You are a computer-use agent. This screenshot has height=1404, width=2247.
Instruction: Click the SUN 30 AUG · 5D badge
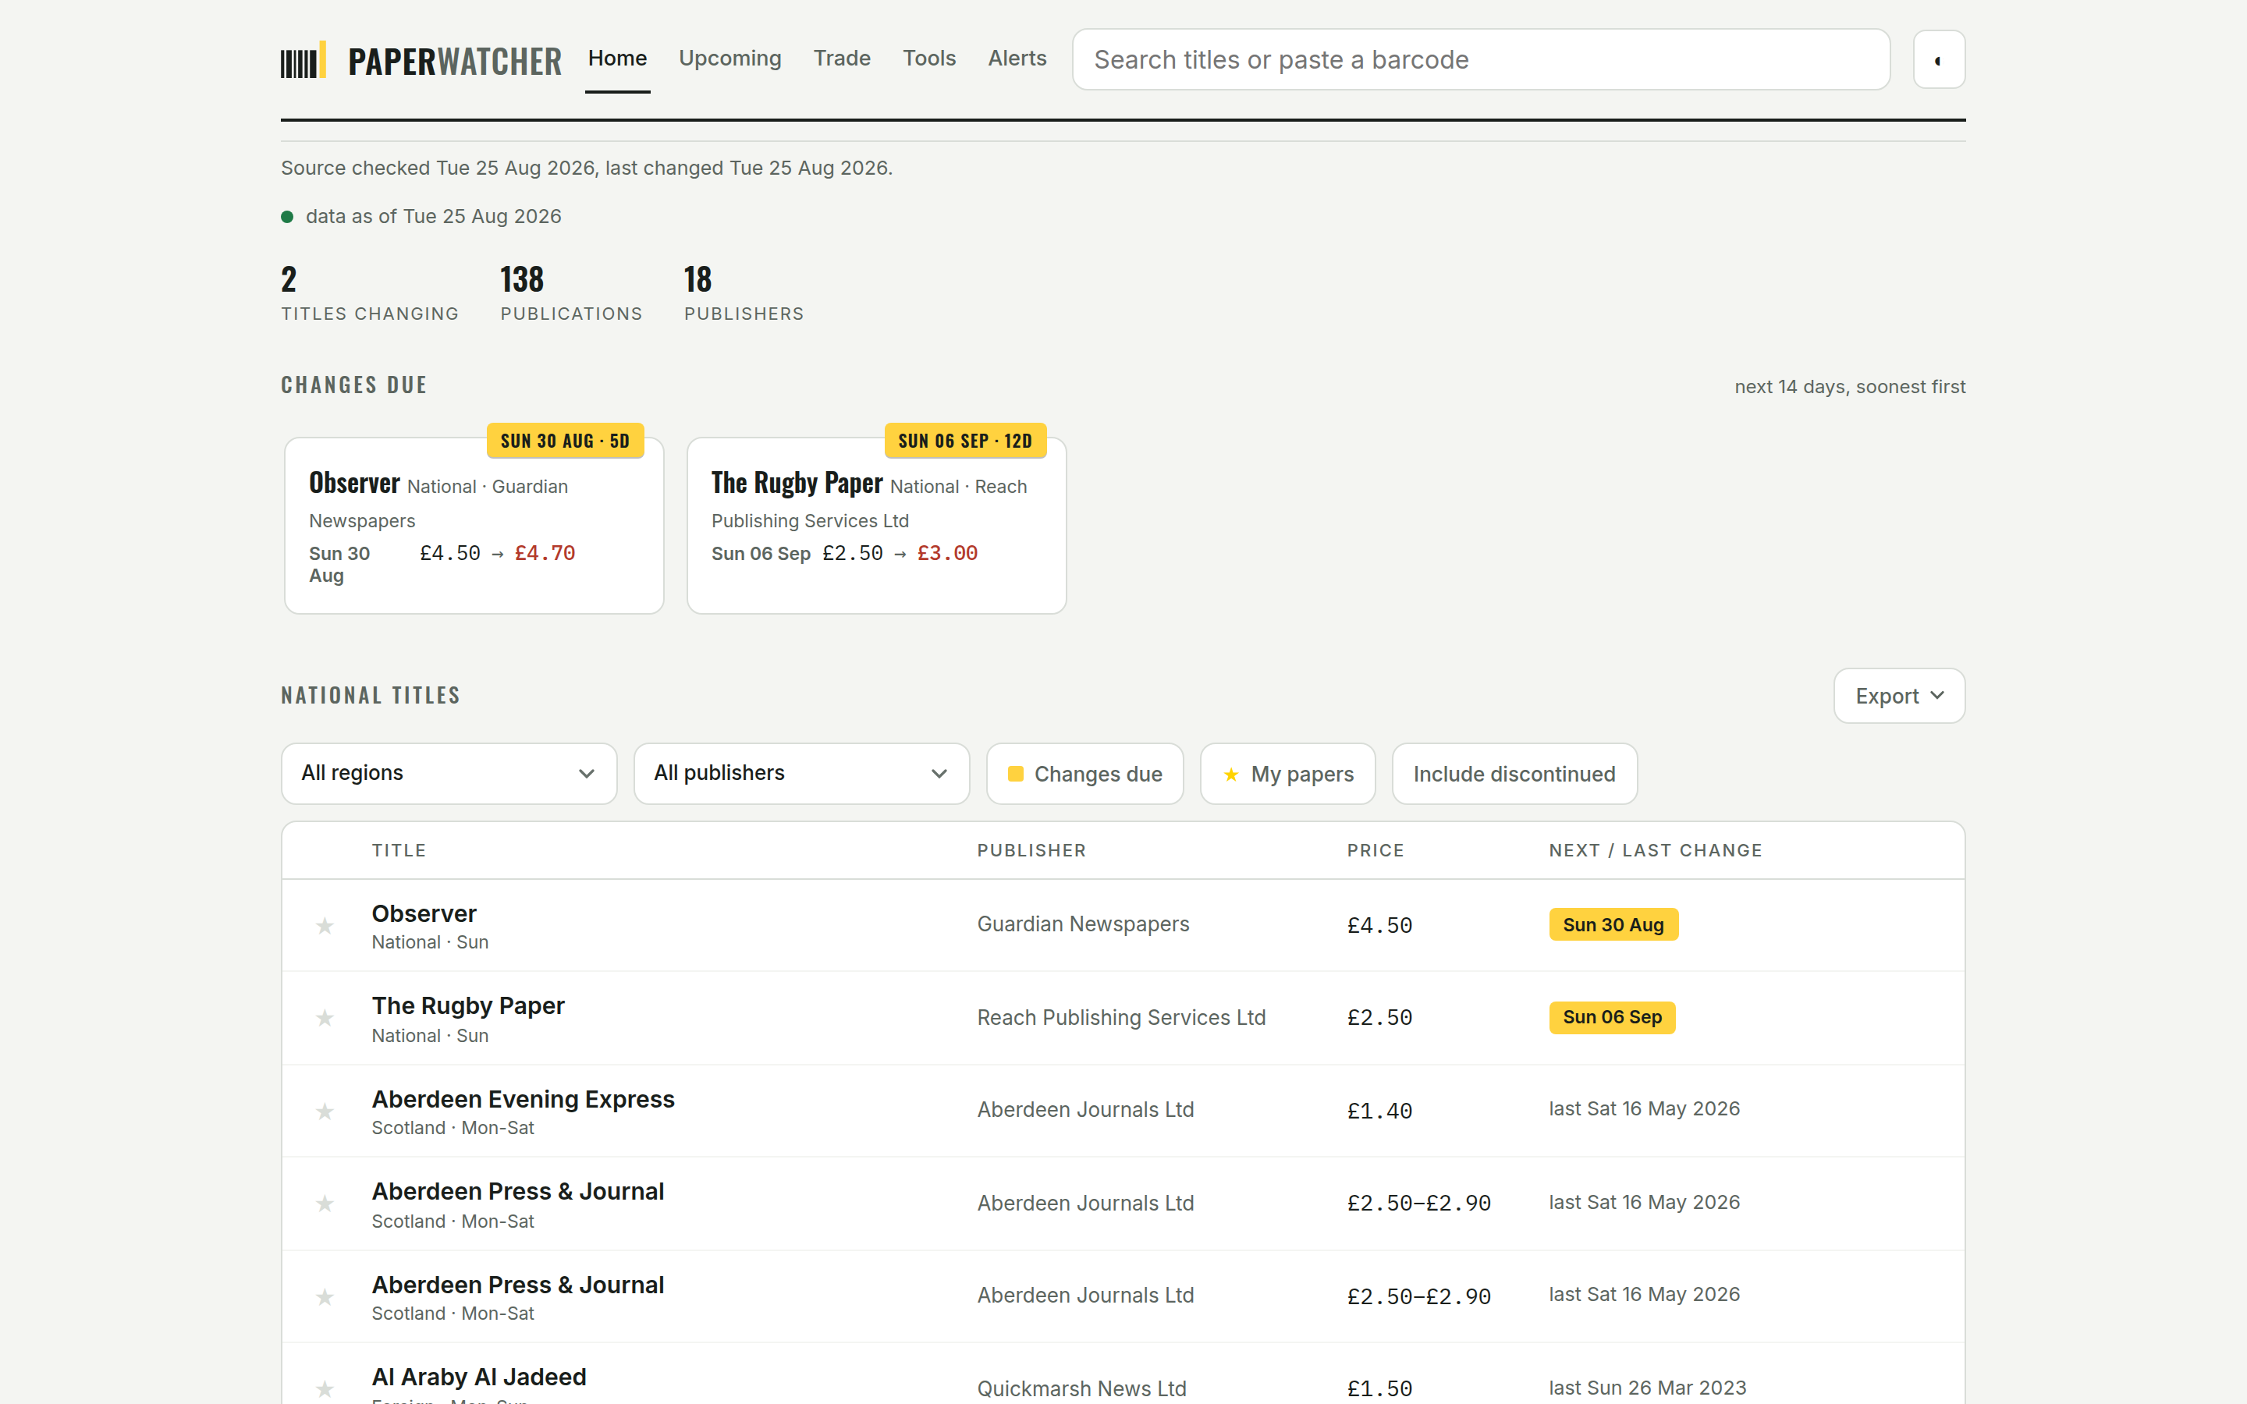point(566,441)
